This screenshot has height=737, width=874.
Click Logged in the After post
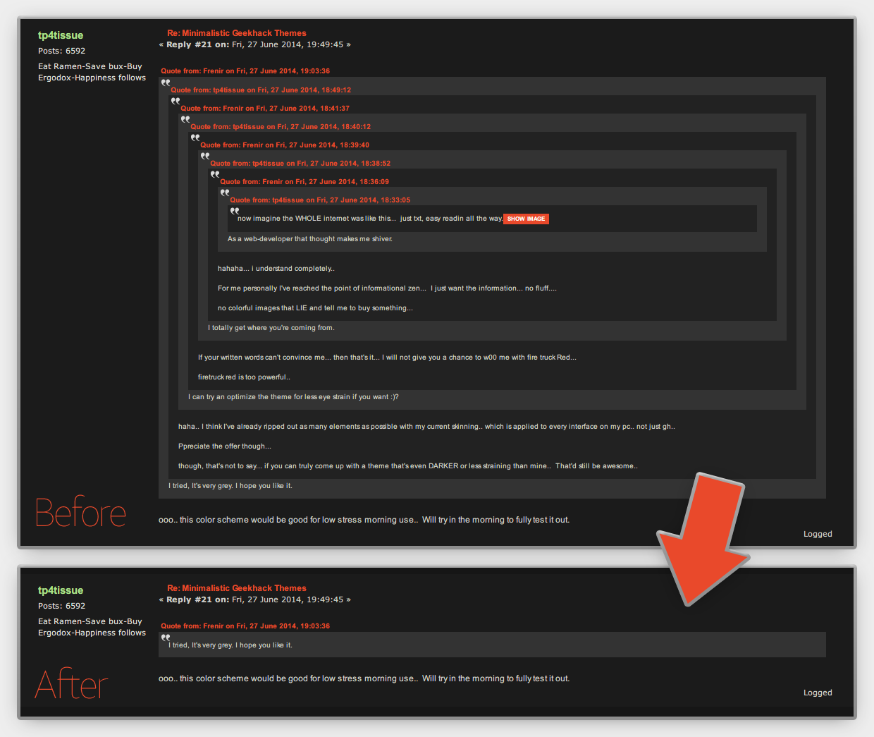(x=817, y=693)
